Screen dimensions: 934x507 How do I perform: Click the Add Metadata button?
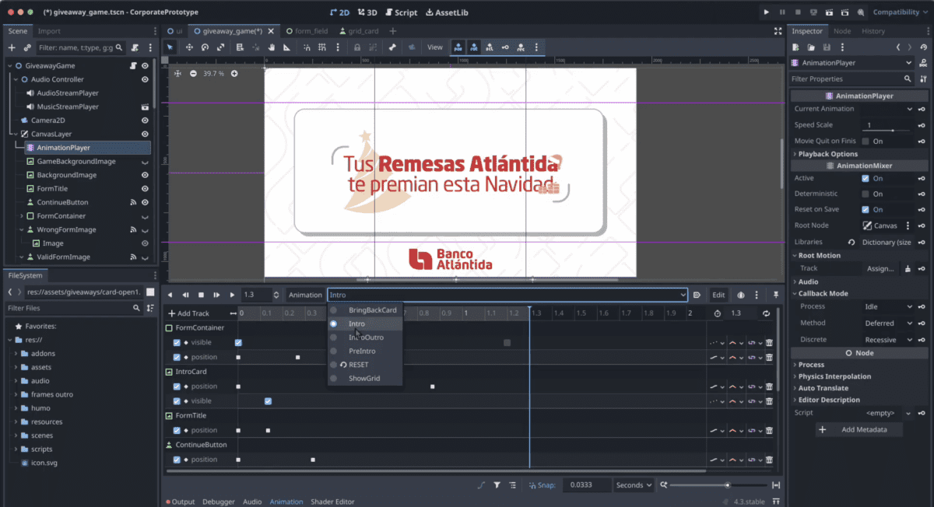(859, 428)
